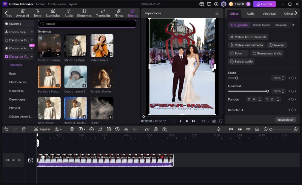Screen dimensions: 302x185
Task: Download the Humo effect
Action: pyautogui.click(x=111, y=117)
